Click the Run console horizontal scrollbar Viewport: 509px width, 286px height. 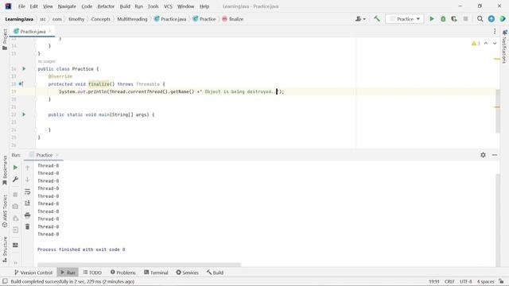click(x=139, y=265)
